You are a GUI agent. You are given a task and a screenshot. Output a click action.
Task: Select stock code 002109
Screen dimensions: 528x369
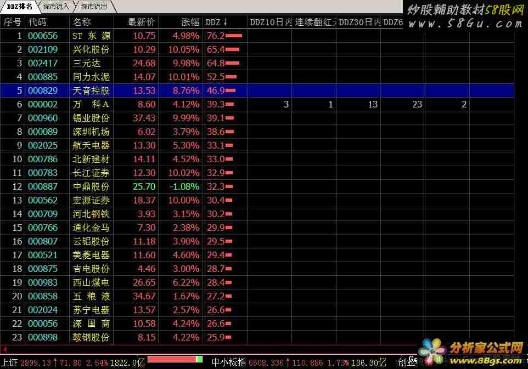click(43, 49)
